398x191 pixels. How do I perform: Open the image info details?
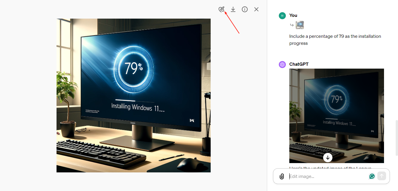click(x=245, y=9)
